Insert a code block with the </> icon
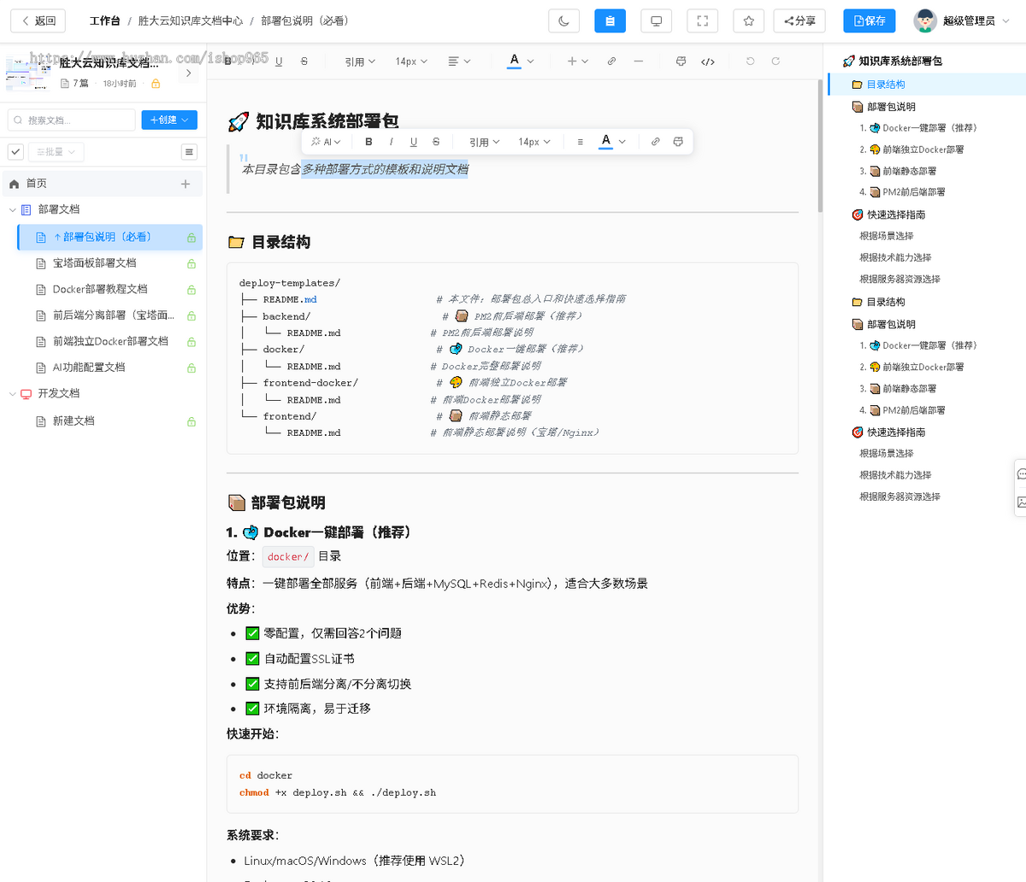The width and height of the screenshot is (1026, 882). pyautogui.click(x=708, y=62)
